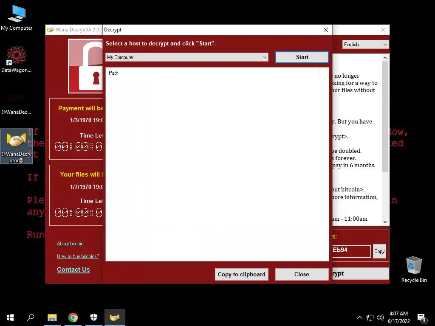Click the Close button in the Decrypt dialog
Viewport: 435px width, 326px height.
click(302, 275)
